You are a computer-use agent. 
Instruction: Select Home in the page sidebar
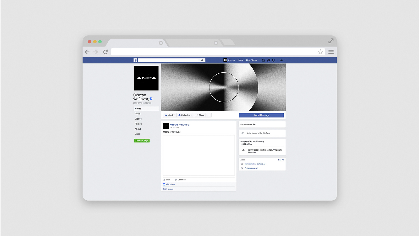tap(146, 109)
